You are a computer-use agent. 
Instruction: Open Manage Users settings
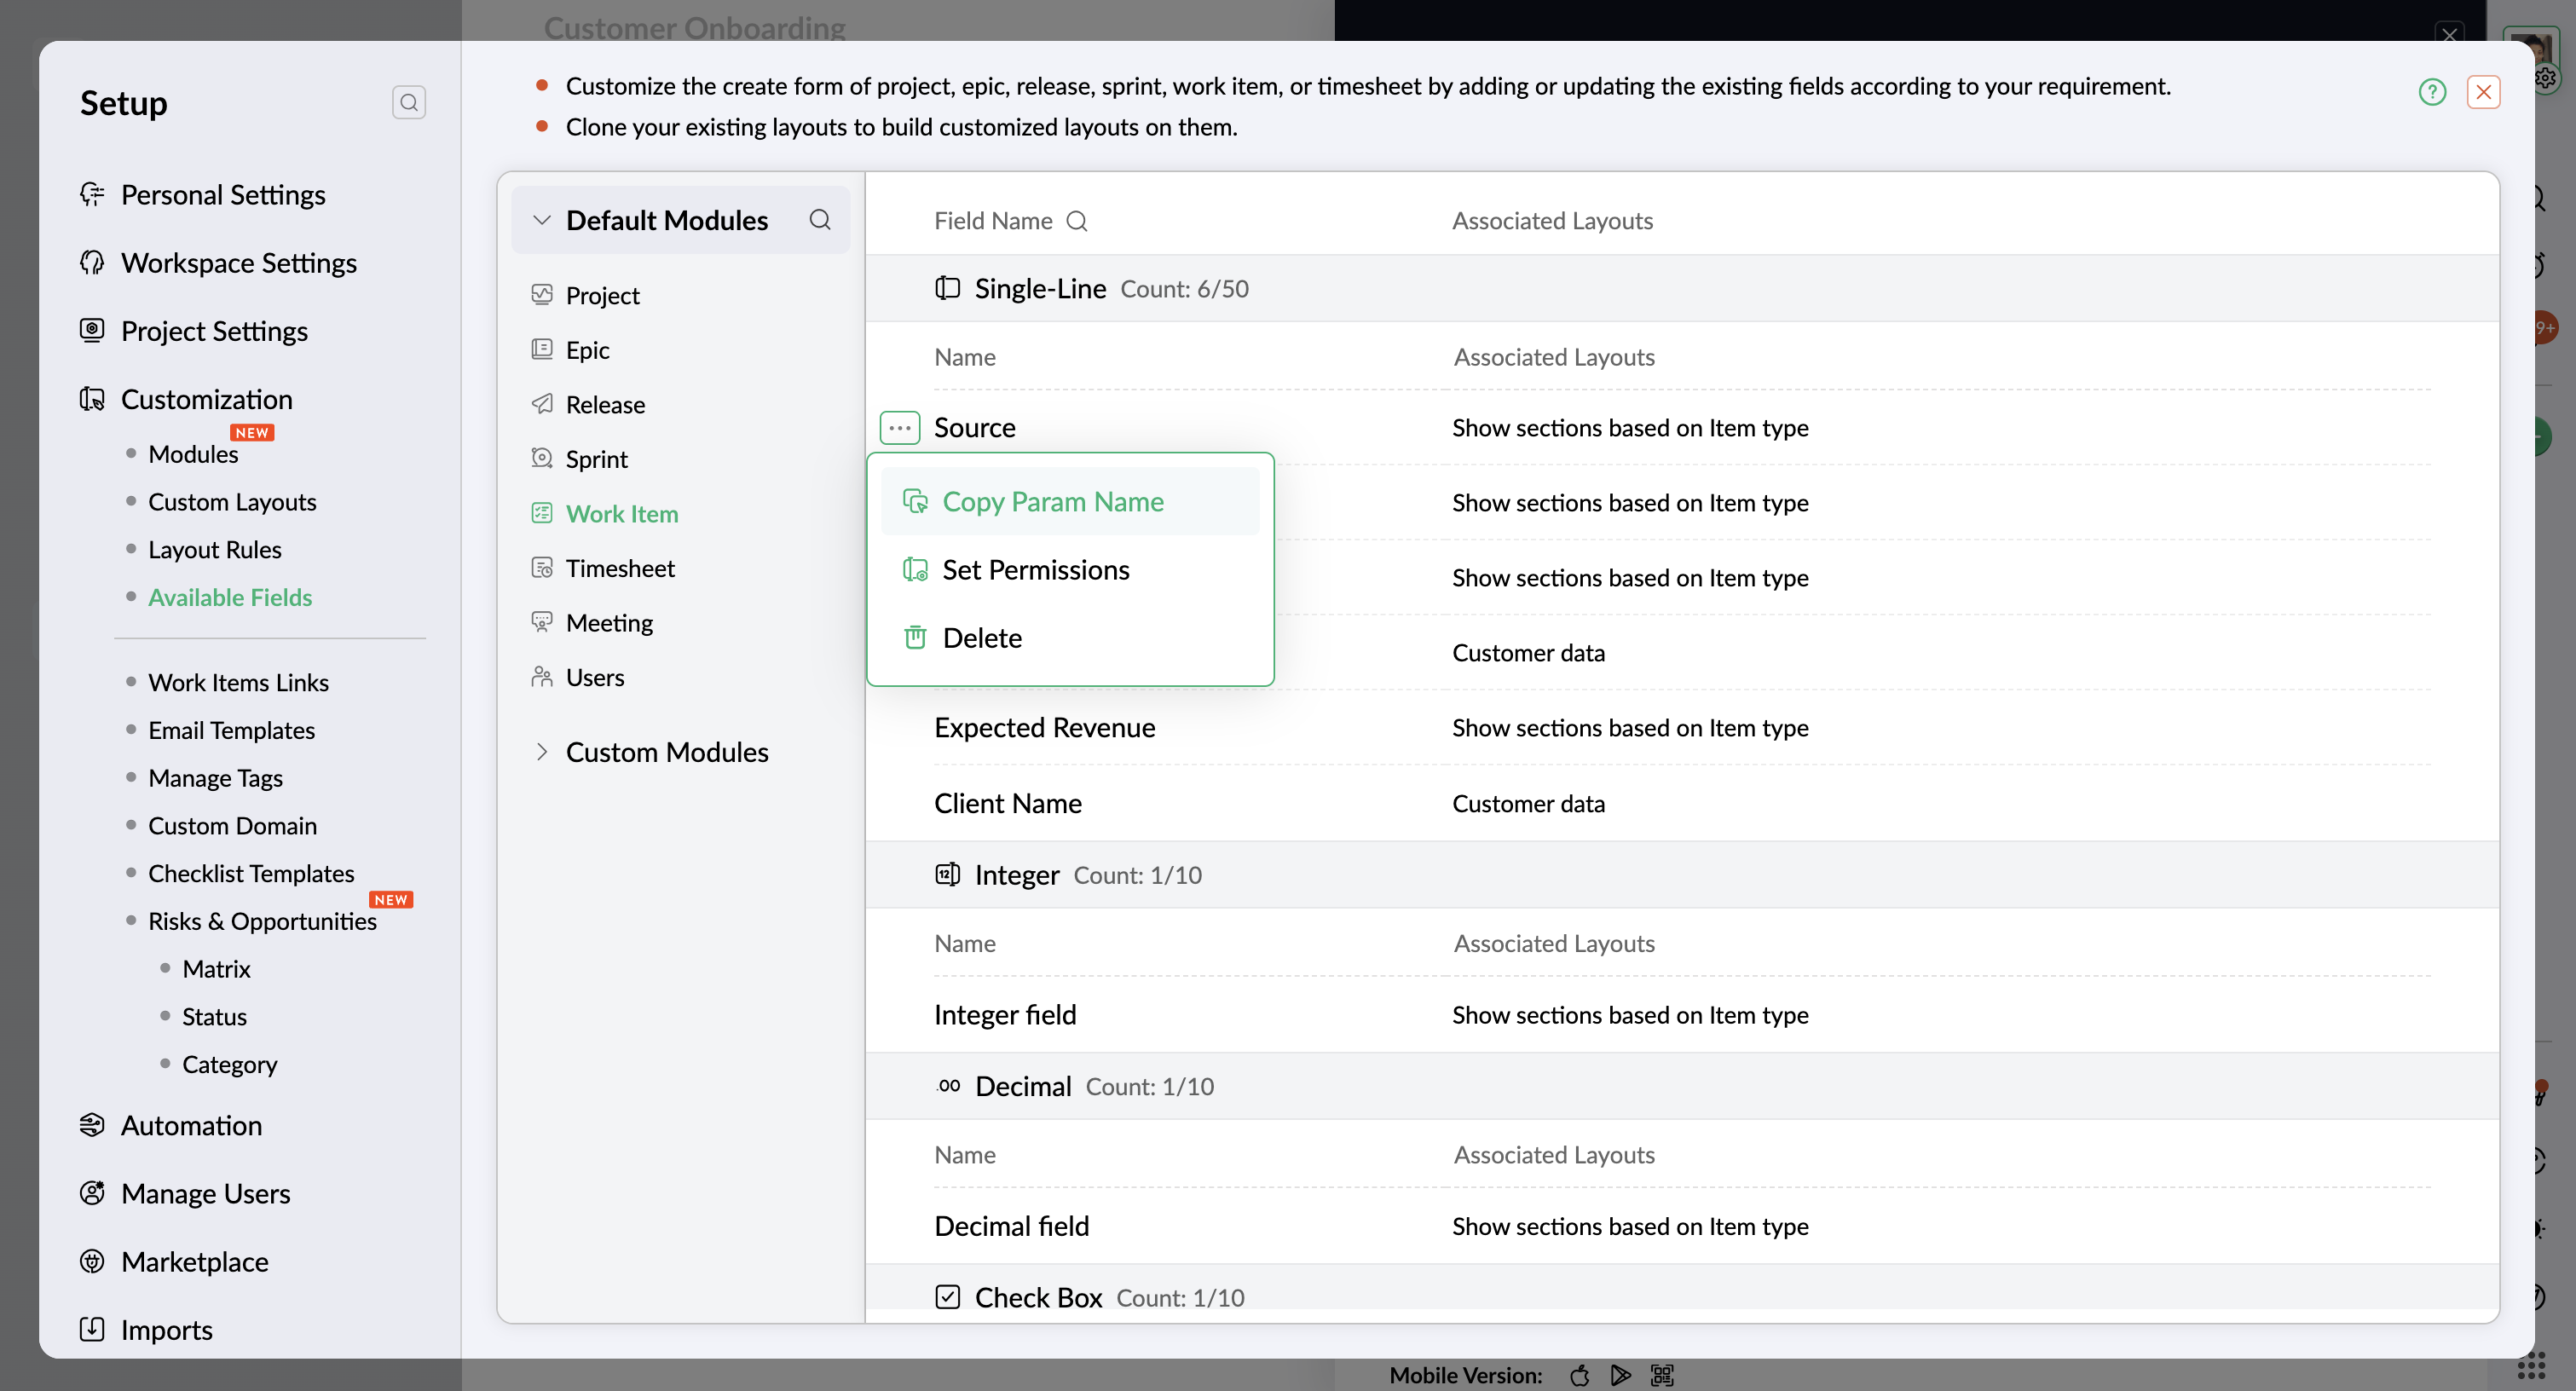point(205,1193)
